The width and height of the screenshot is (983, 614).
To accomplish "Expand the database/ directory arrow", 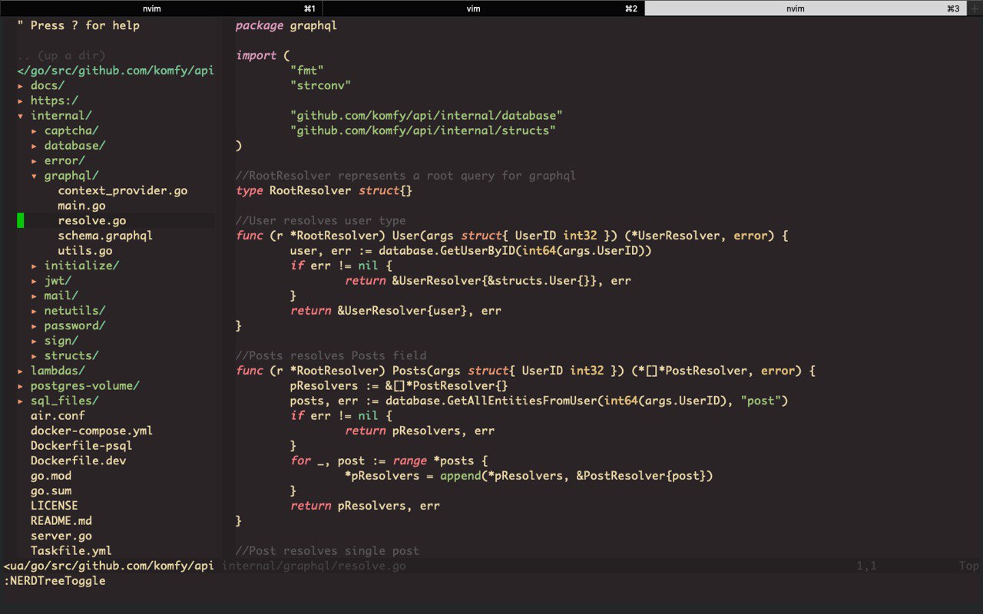I will pyautogui.click(x=35, y=146).
